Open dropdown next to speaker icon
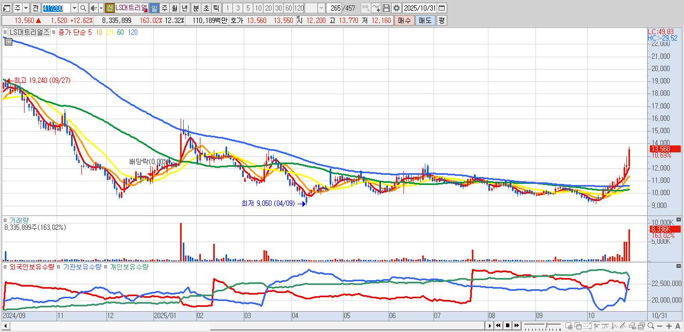Image resolution: width=684 pixels, height=332 pixels. tap(101, 8)
